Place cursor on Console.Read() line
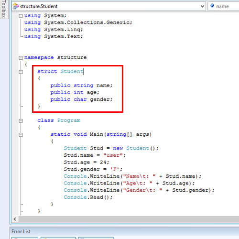This screenshot has height=239, width=239. click(x=88, y=197)
